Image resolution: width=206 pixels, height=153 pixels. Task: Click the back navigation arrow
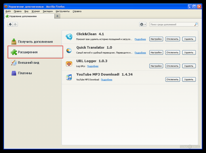tap(10, 24)
